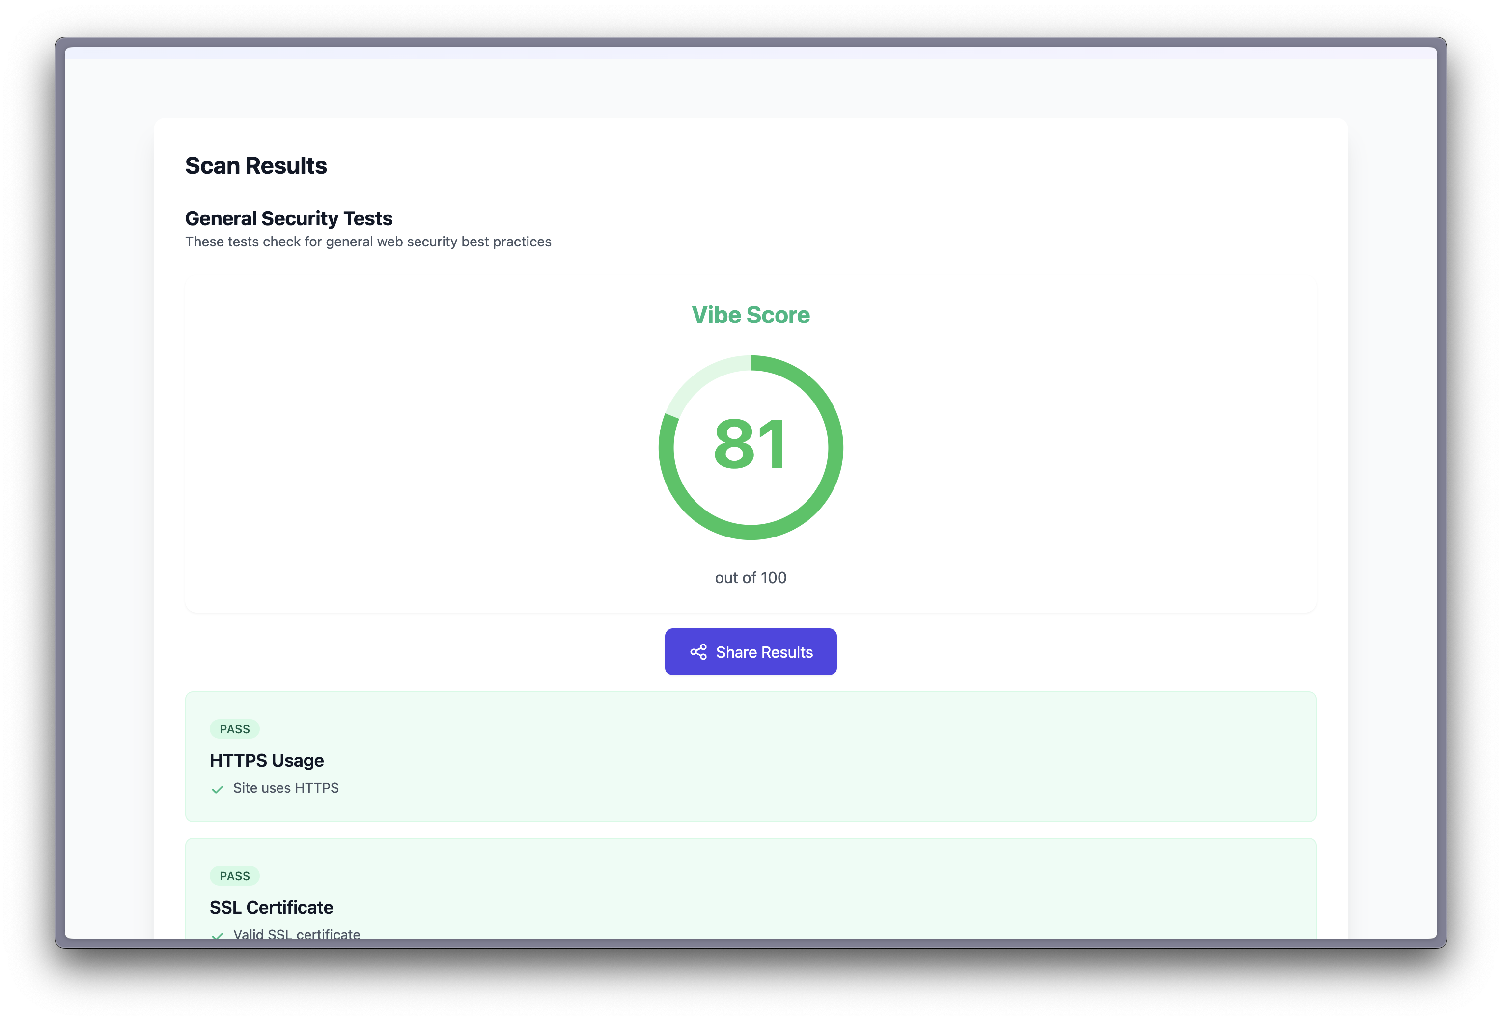Click the Vibe Score title
Image resolution: width=1502 pixels, height=1021 pixels.
click(751, 315)
